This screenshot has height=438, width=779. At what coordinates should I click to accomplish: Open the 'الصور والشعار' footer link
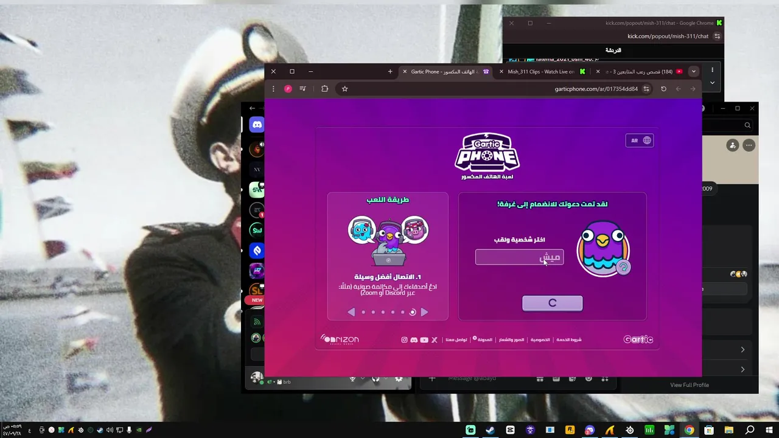point(511,339)
